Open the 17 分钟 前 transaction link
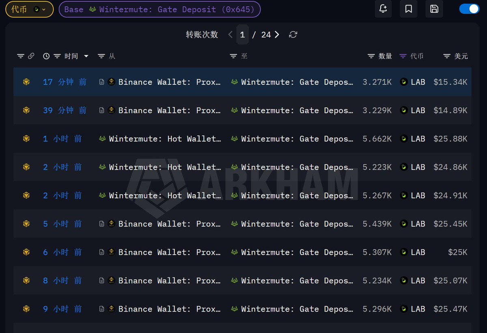The height and width of the screenshot is (333, 487). 65,82
